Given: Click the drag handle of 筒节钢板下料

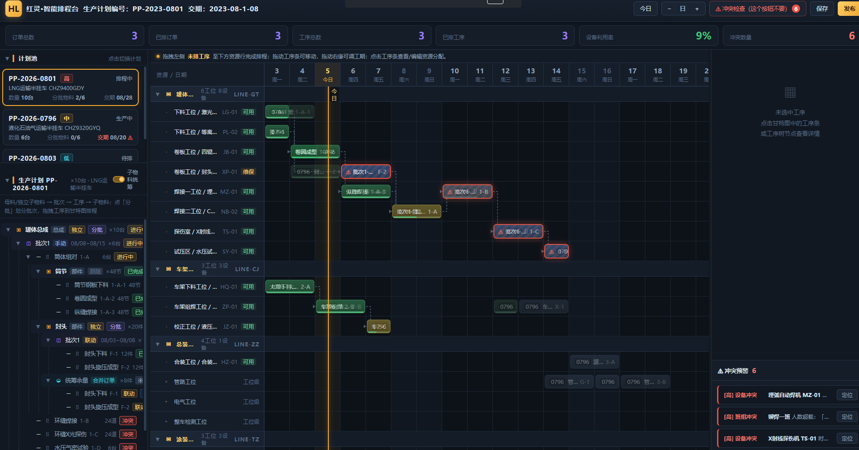Looking at the screenshot, I should (x=67, y=285).
